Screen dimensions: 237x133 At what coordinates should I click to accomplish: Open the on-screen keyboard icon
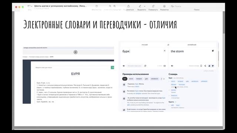(x=164, y=66)
